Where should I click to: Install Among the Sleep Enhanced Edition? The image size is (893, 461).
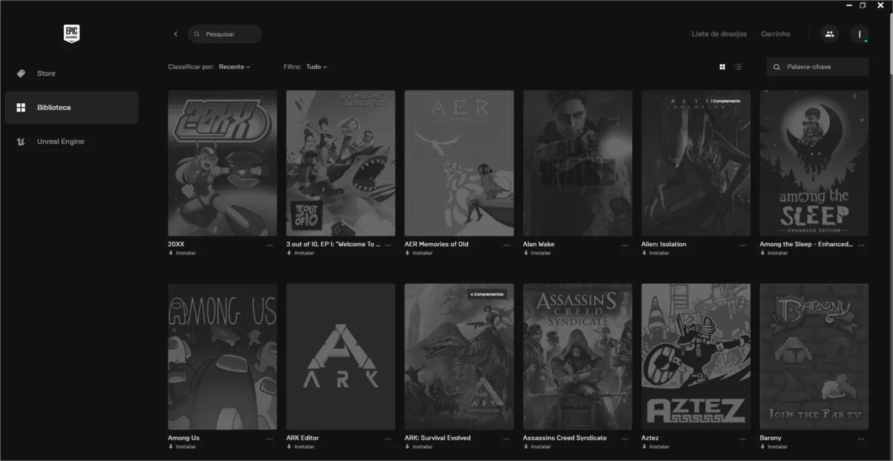[774, 253]
